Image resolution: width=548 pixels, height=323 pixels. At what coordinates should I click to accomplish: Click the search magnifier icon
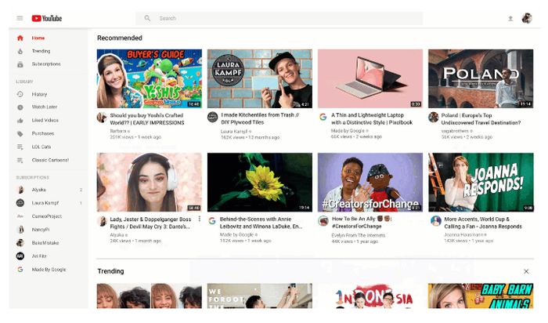point(147,18)
